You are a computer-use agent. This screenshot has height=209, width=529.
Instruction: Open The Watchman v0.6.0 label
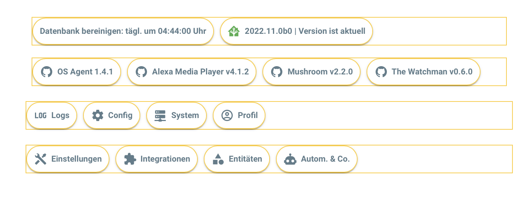432,71
